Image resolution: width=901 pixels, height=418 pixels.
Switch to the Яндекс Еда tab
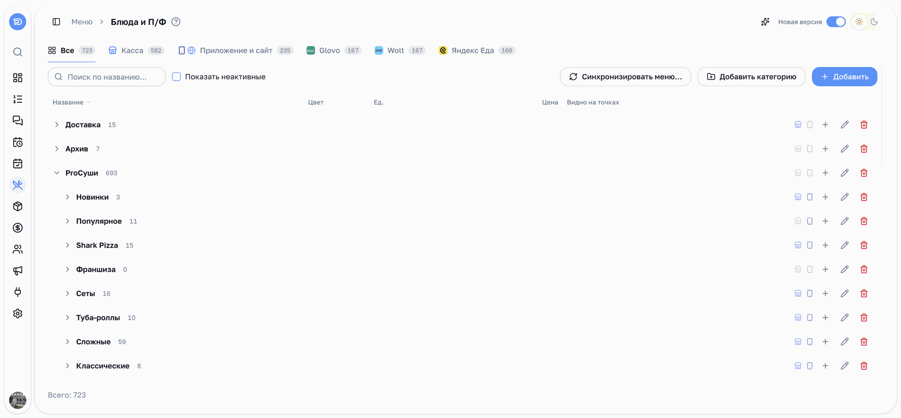477,50
